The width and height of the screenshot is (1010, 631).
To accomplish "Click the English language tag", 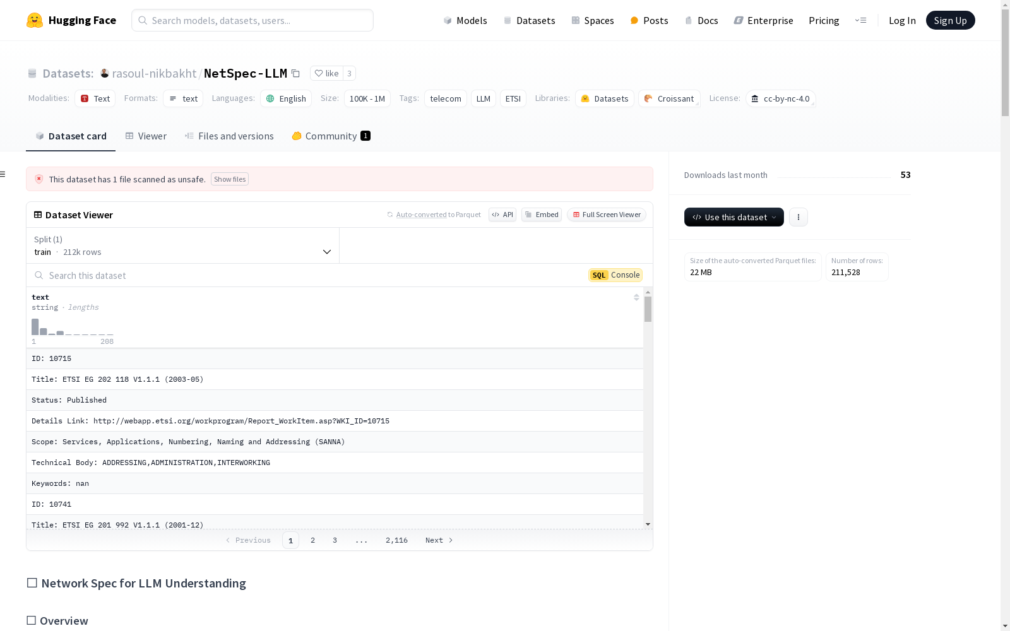I will pyautogui.click(x=286, y=98).
